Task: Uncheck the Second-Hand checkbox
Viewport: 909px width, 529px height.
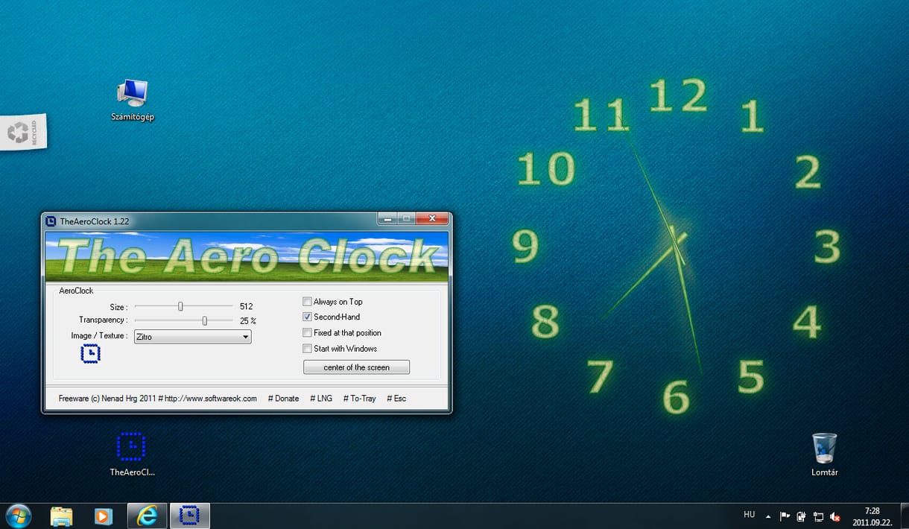Action: point(307,317)
